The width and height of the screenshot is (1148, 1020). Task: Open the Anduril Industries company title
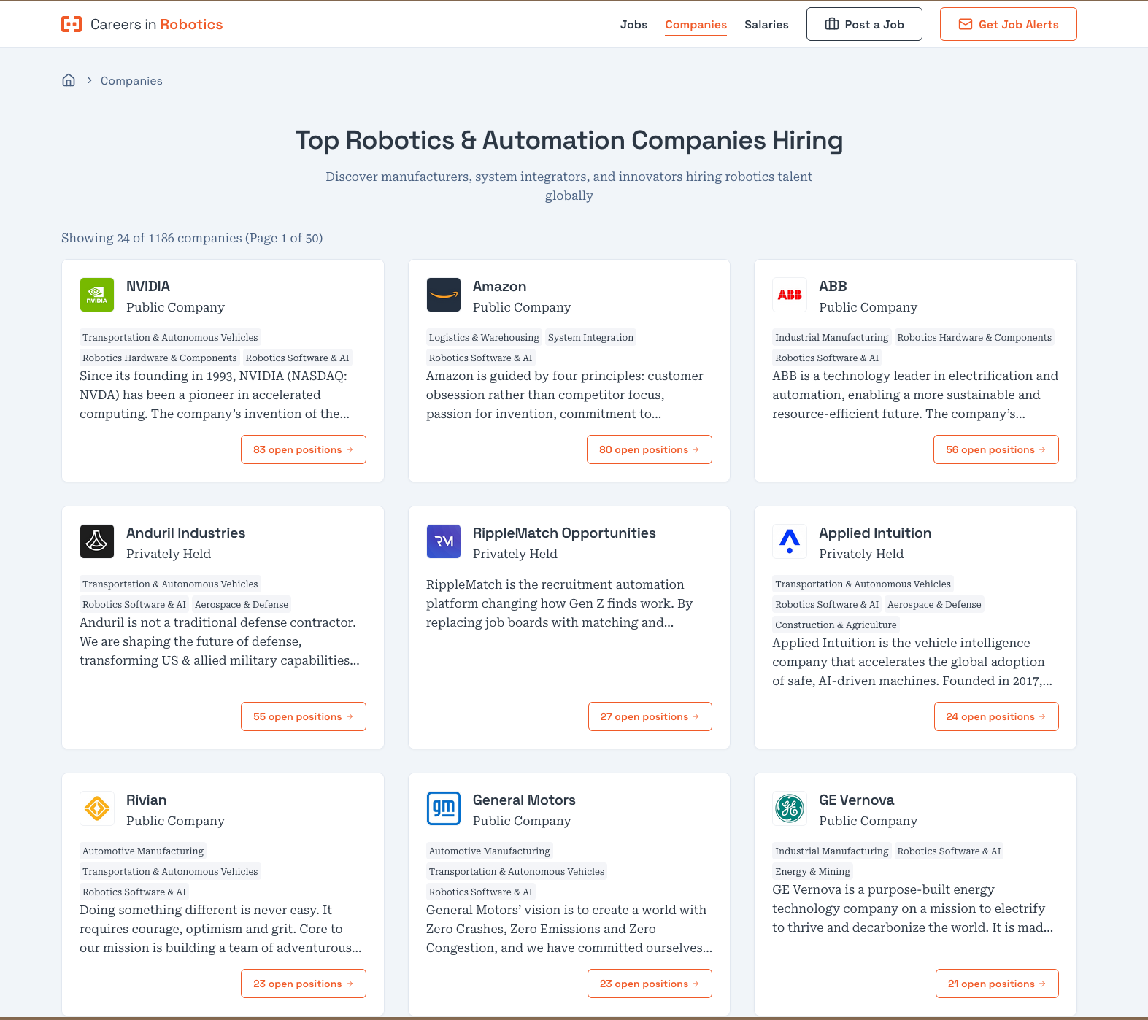pos(185,533)
